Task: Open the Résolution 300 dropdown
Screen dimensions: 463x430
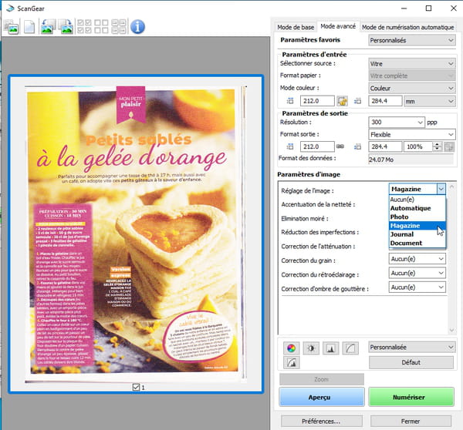Action: tap(397, 122)
